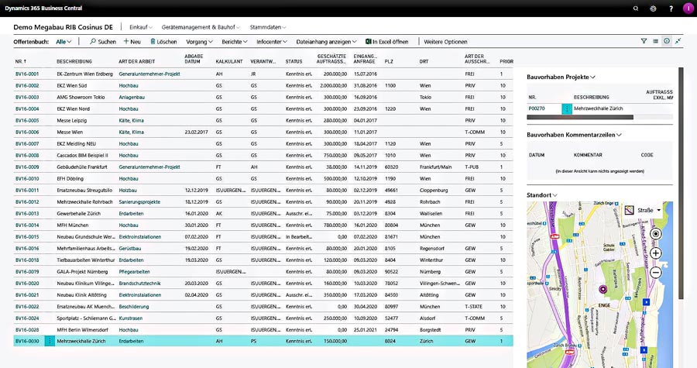The image size is (697, 368).
Task: Collapse the Bauvorhaben Projekte section
Action: [x=561, y=77]
